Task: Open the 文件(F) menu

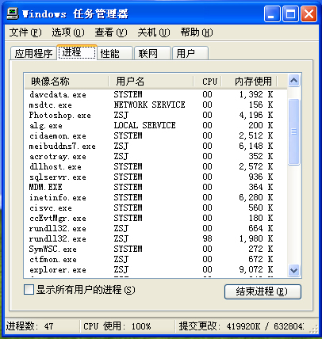Action: point(25,32)
